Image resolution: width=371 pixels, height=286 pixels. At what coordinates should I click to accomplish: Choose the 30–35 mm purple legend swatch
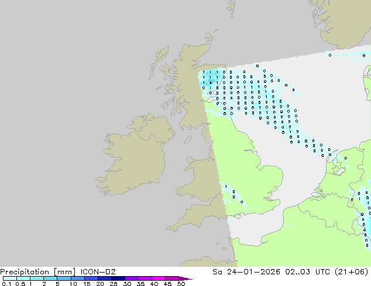131,278
